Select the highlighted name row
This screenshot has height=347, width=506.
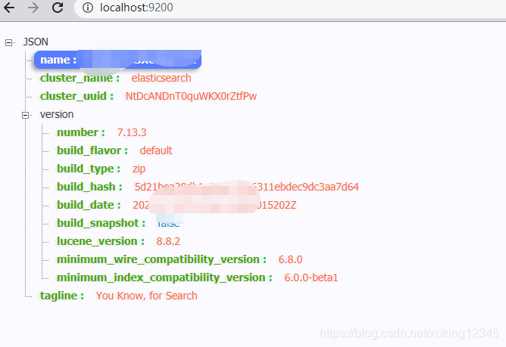click(117, 60)
